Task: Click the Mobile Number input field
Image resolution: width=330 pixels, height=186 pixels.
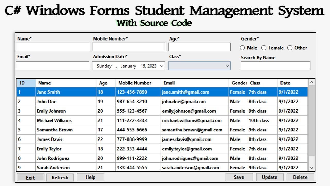Action: coord(128,47)
